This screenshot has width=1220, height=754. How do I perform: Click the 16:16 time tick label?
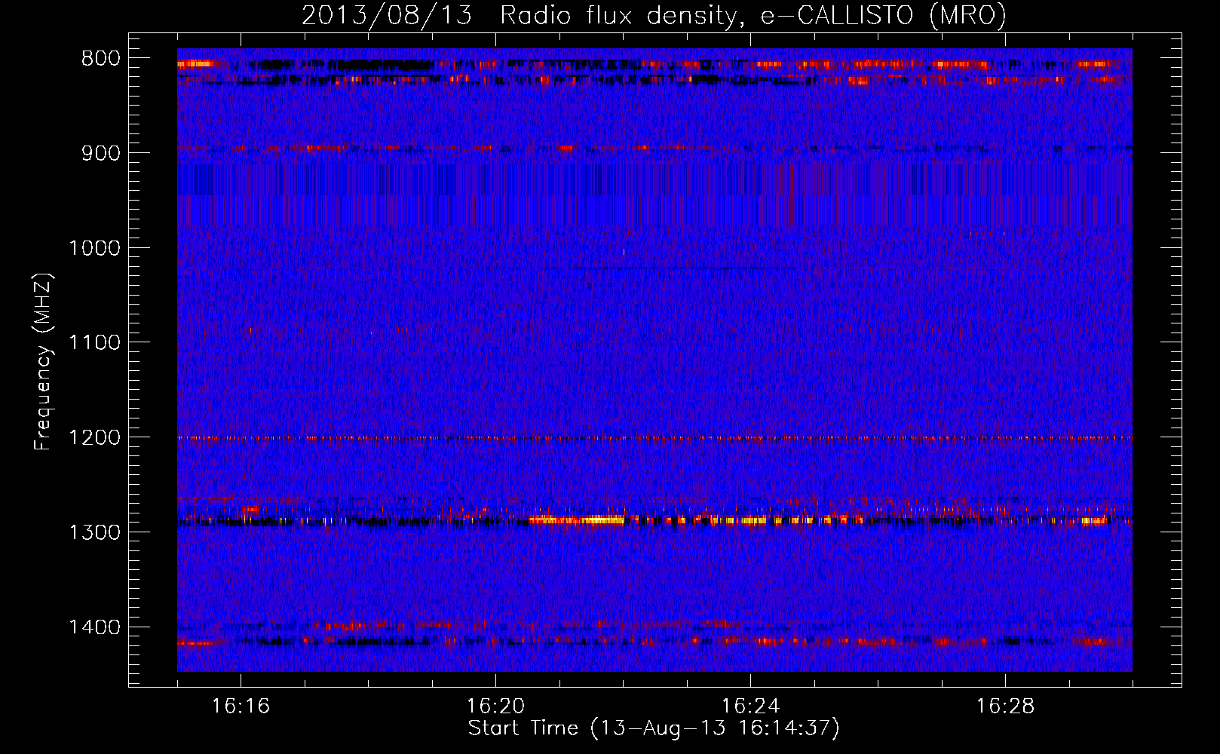coord(241,706)
